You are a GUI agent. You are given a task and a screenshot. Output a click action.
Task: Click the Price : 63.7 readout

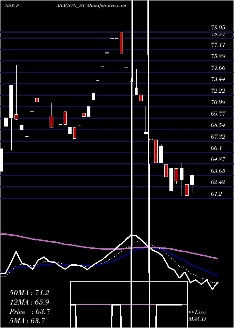coord(29,312)
